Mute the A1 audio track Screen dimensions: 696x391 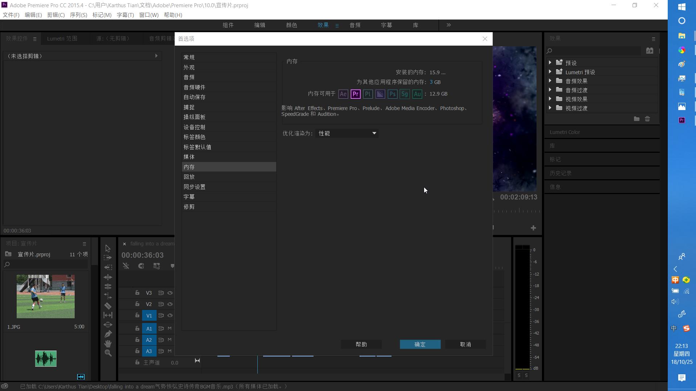click(169, 328)
